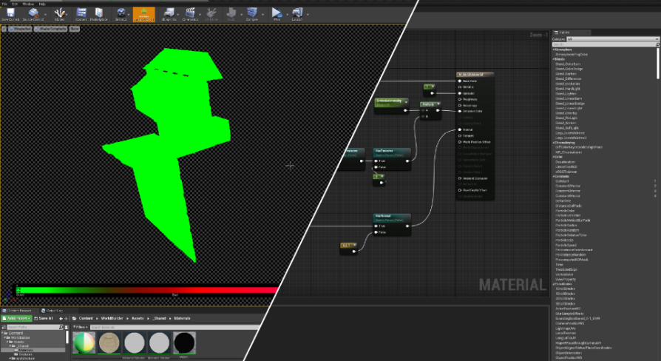Open the Play options dropdown arrow

click(x=287, y=14)
